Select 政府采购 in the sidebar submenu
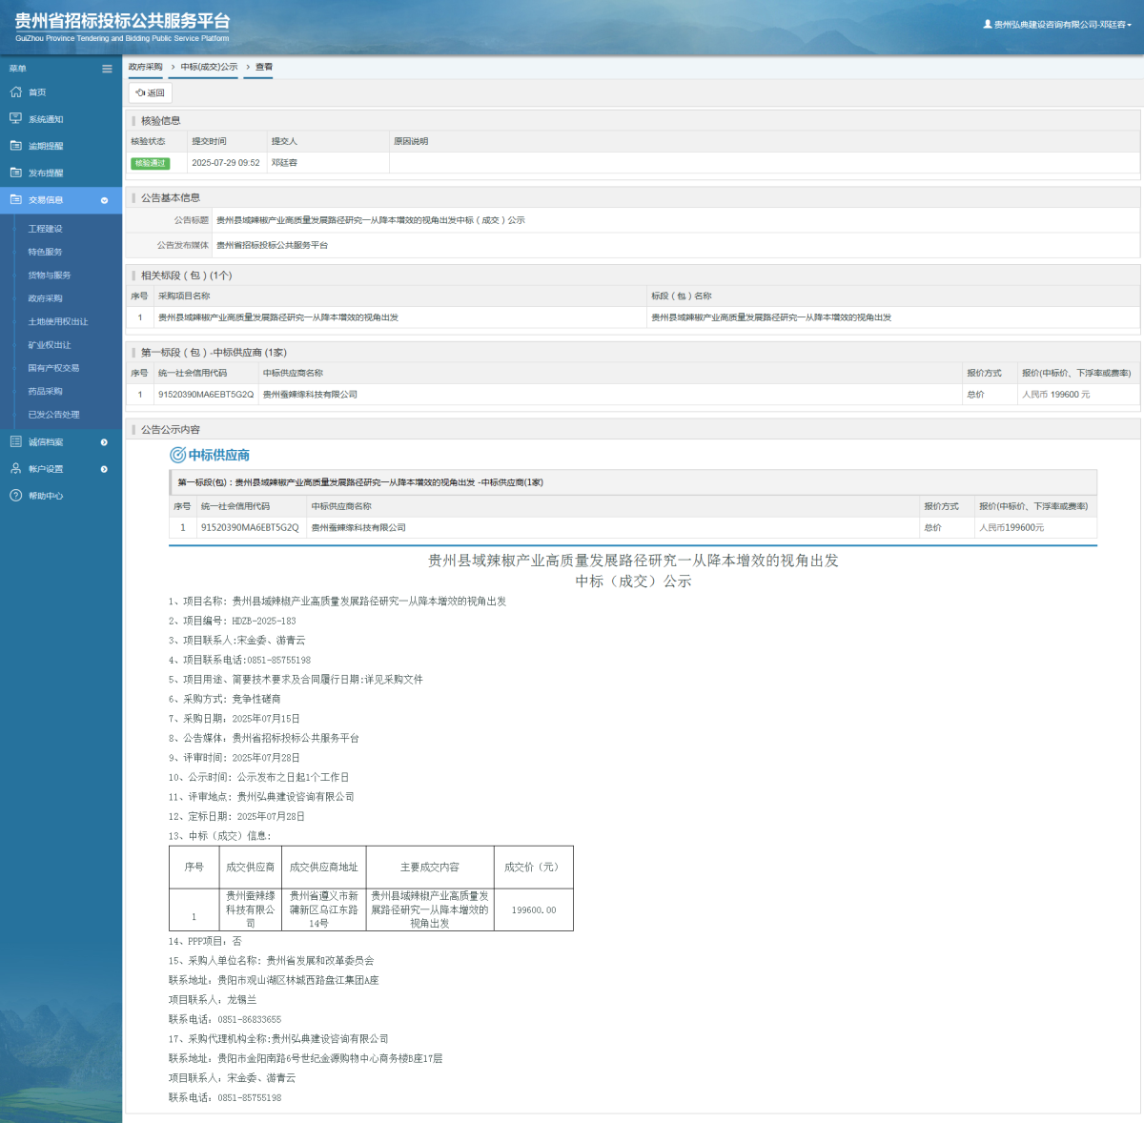The width and height of the screenshot is (1144, 1123). pos(45,298)
